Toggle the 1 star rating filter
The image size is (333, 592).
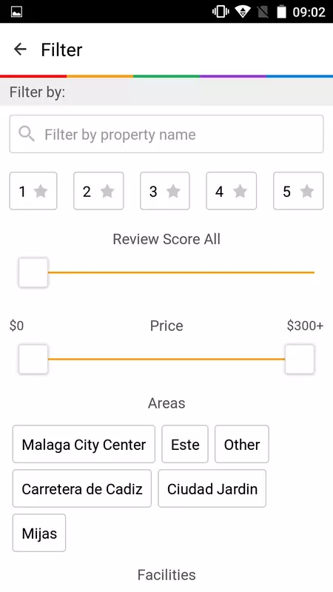click(33, 191)
